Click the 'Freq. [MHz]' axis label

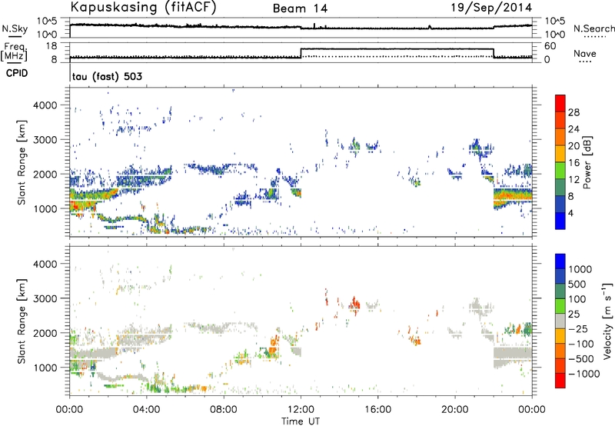(x=15, y=52)
